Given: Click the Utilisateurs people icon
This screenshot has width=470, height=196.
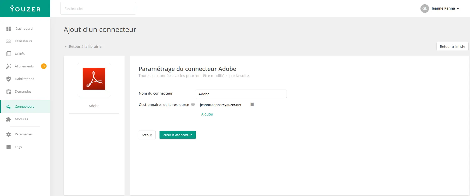Looking at the screenshot, I should coord(9,41).
